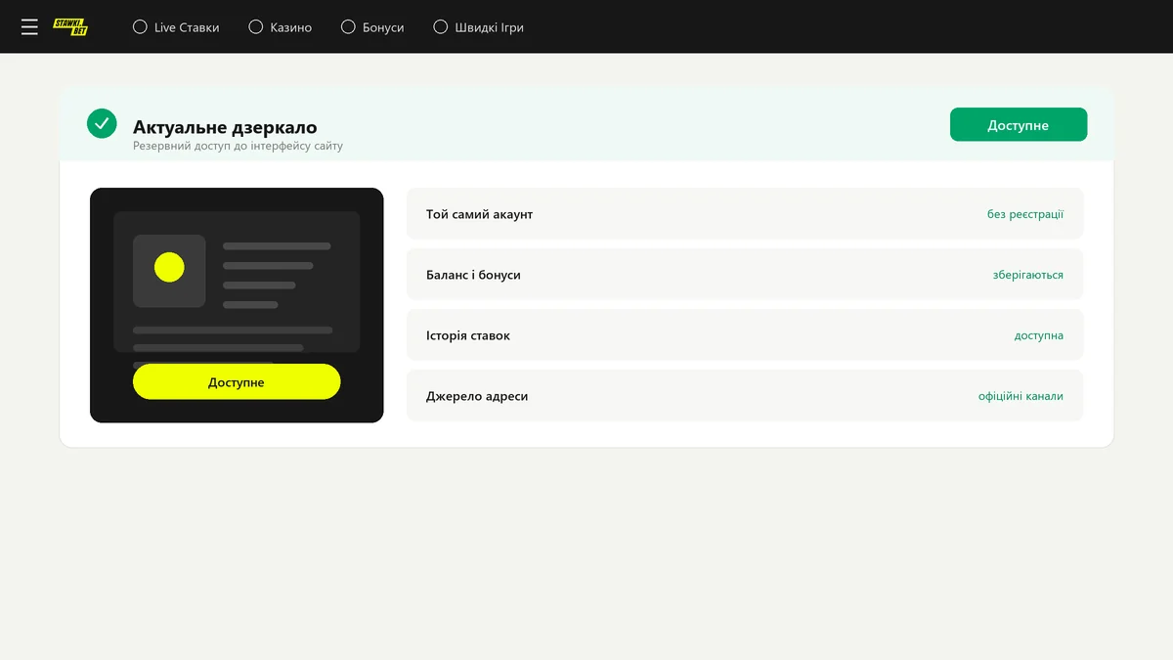
Task: Click the circle icon beside Бонуси
Action: tap(348, 27)
